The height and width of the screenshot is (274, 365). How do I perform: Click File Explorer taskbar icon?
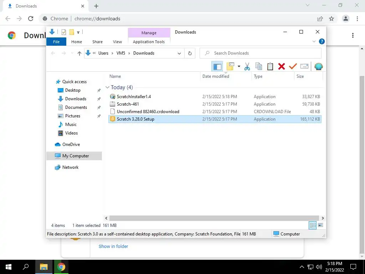tap(43, 267)
